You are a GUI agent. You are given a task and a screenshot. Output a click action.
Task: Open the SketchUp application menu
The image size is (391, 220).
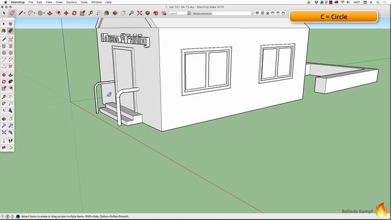(x=18, y=2)
